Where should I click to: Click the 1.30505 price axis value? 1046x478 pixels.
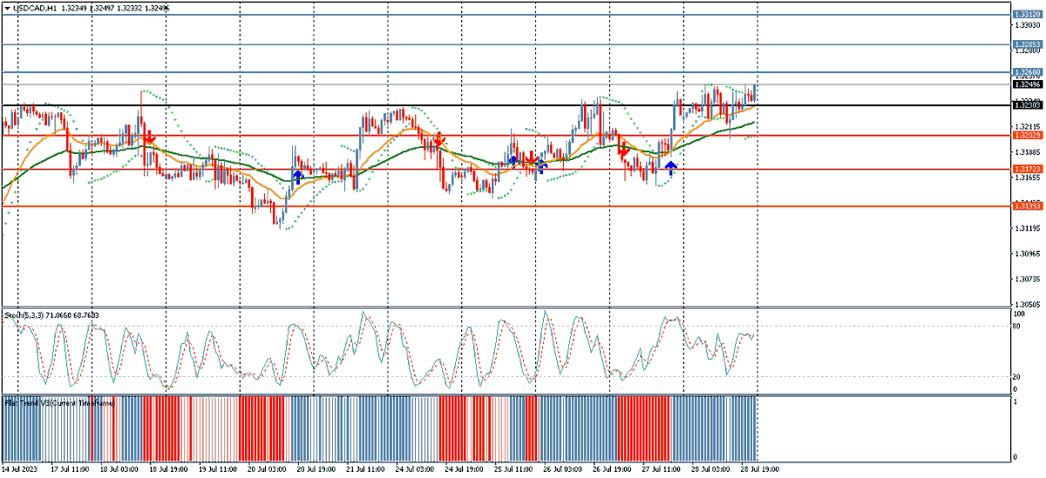click(1027, 305)
